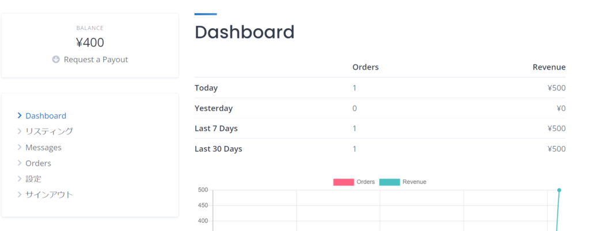Image resolution: width=590 pixels, height=231 pixels.
Task: Click the chevron arrow beside サインアウト
Action: point(20,194)
